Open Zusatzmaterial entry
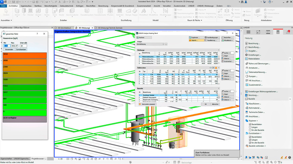Viewport: 293px width, 164px height. click(254, 85)
